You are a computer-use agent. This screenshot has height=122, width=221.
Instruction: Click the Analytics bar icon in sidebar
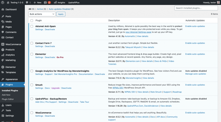[x=3, y=55]
